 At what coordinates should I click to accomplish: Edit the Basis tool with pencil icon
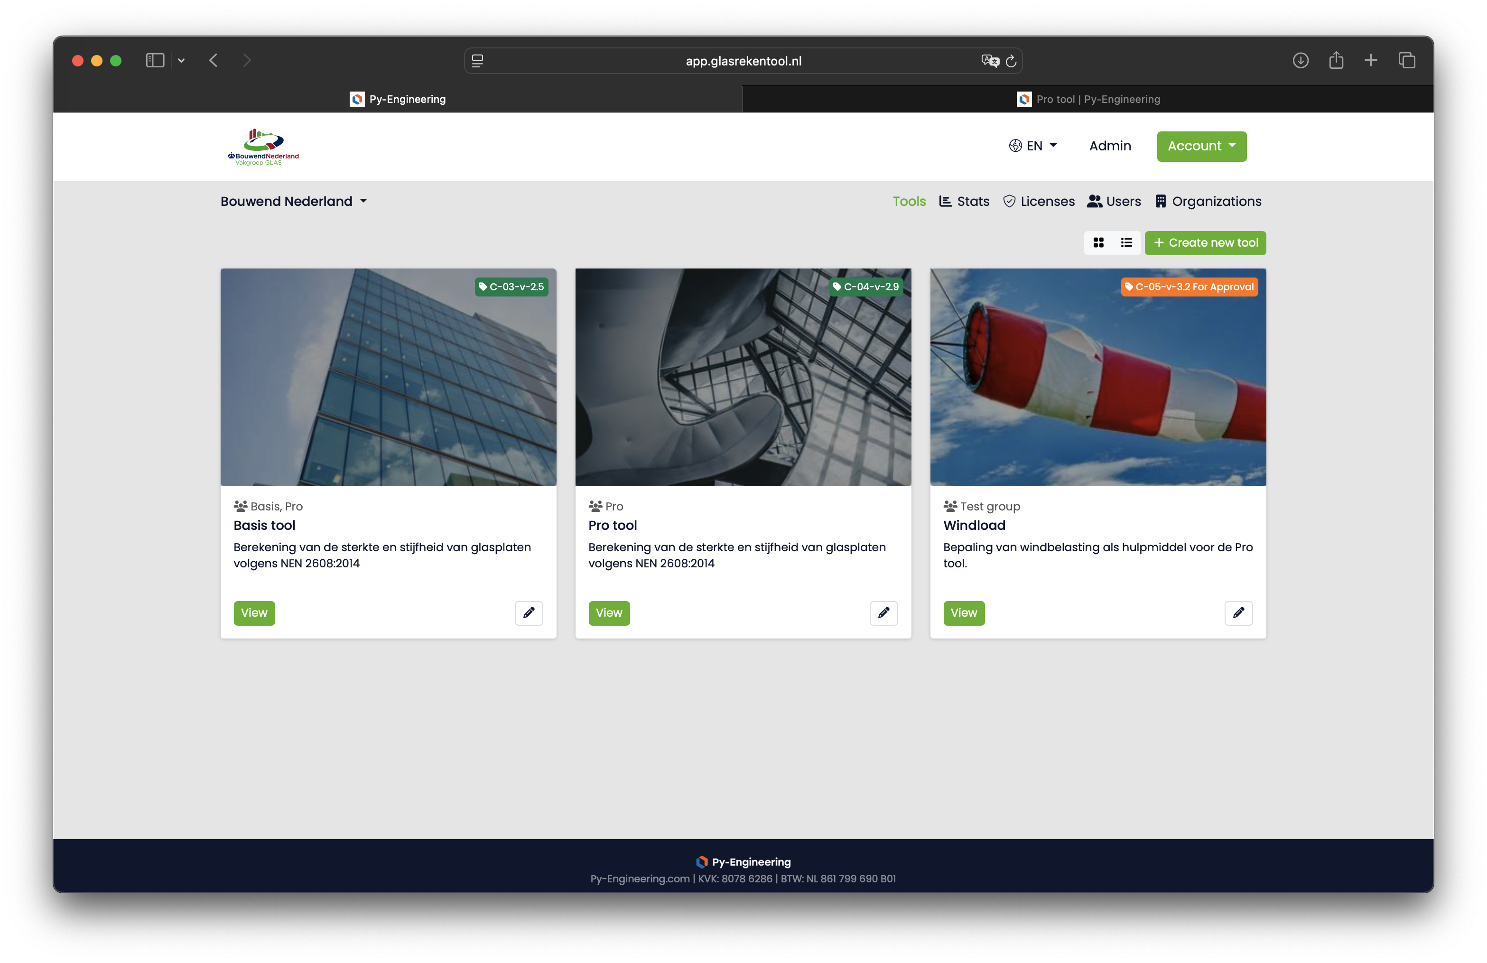pyautogui.click(x=529, y=612)
